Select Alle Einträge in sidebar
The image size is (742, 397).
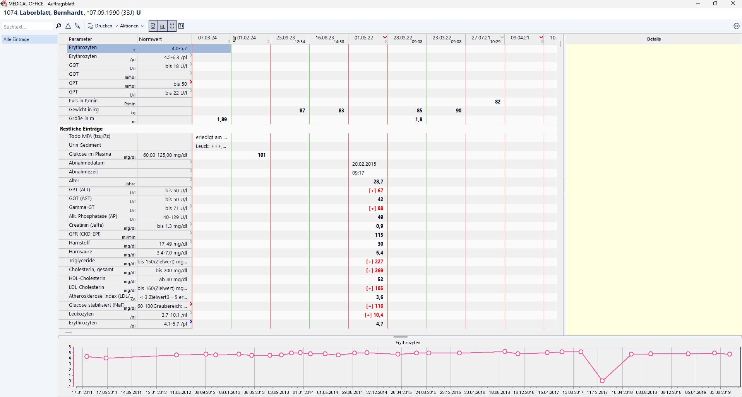17,39
